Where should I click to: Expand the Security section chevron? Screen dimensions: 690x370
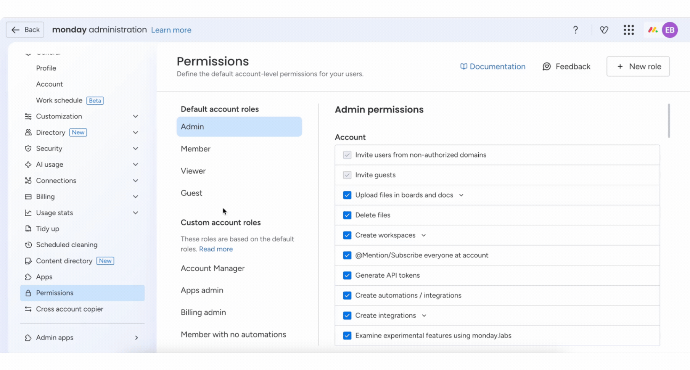point(135,148)
